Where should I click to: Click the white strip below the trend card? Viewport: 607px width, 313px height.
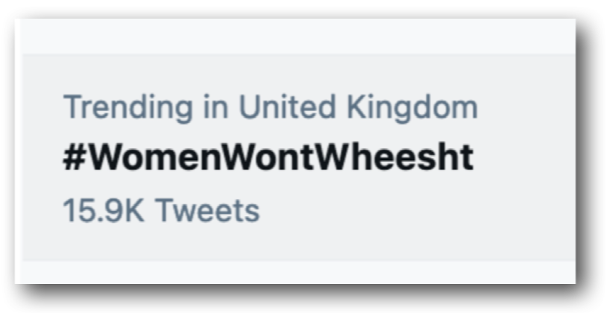(298, 271)
